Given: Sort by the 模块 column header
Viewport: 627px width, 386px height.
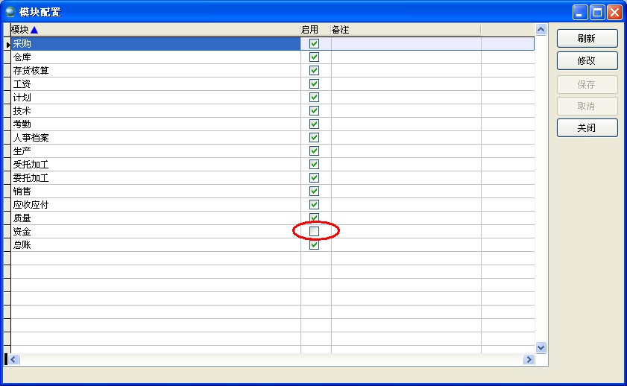Looking at the screenshot, I should [19, 30].
